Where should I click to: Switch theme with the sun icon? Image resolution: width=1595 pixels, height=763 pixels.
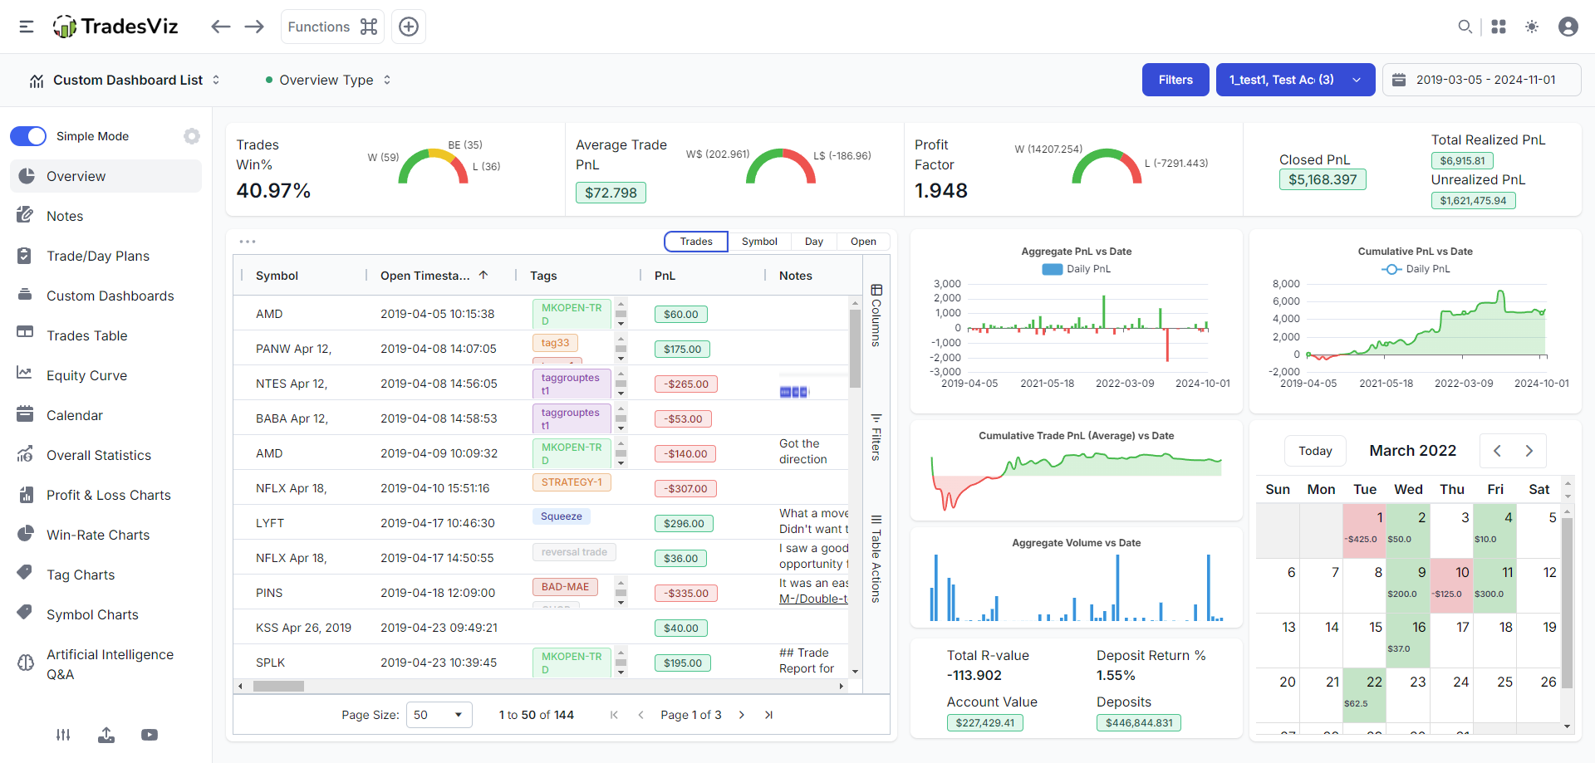pyautogui.click(x=1532, y=27)
